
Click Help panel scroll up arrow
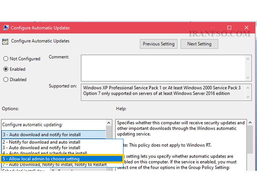tap(250, 123)
